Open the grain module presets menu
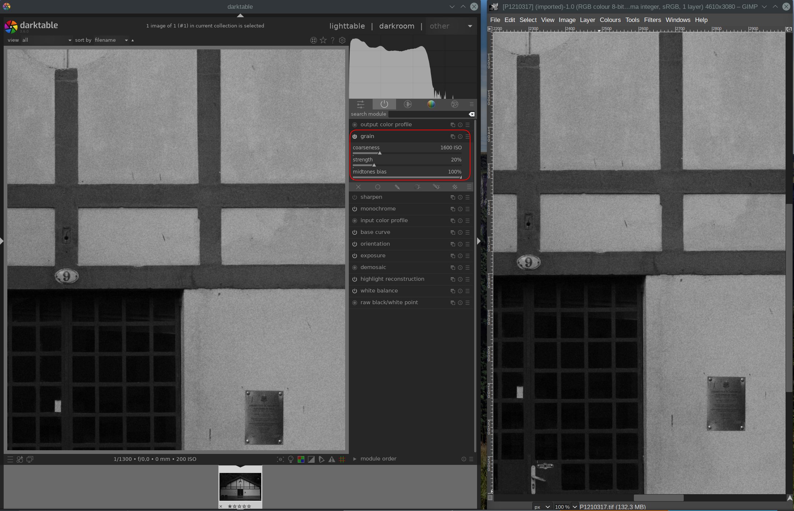Image resolution: width=794 pixels, height=511 pixels. coord(468,136)
